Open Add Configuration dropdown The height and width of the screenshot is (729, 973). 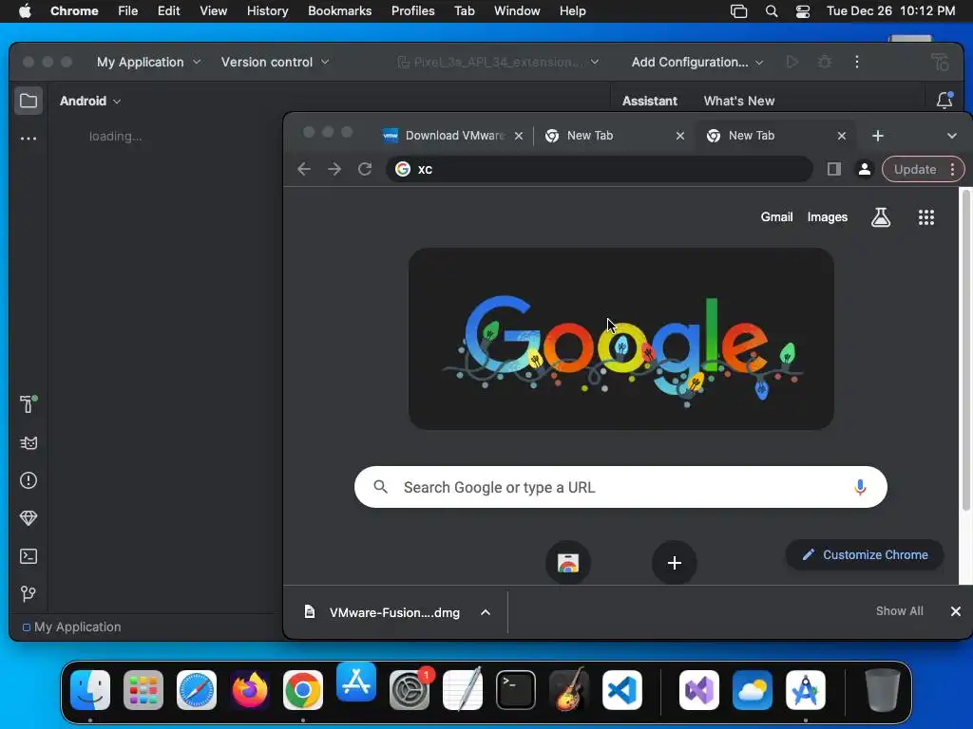click(697, 62)
